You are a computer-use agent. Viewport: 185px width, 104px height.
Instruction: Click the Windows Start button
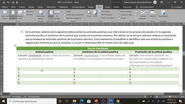click(3, 101)
